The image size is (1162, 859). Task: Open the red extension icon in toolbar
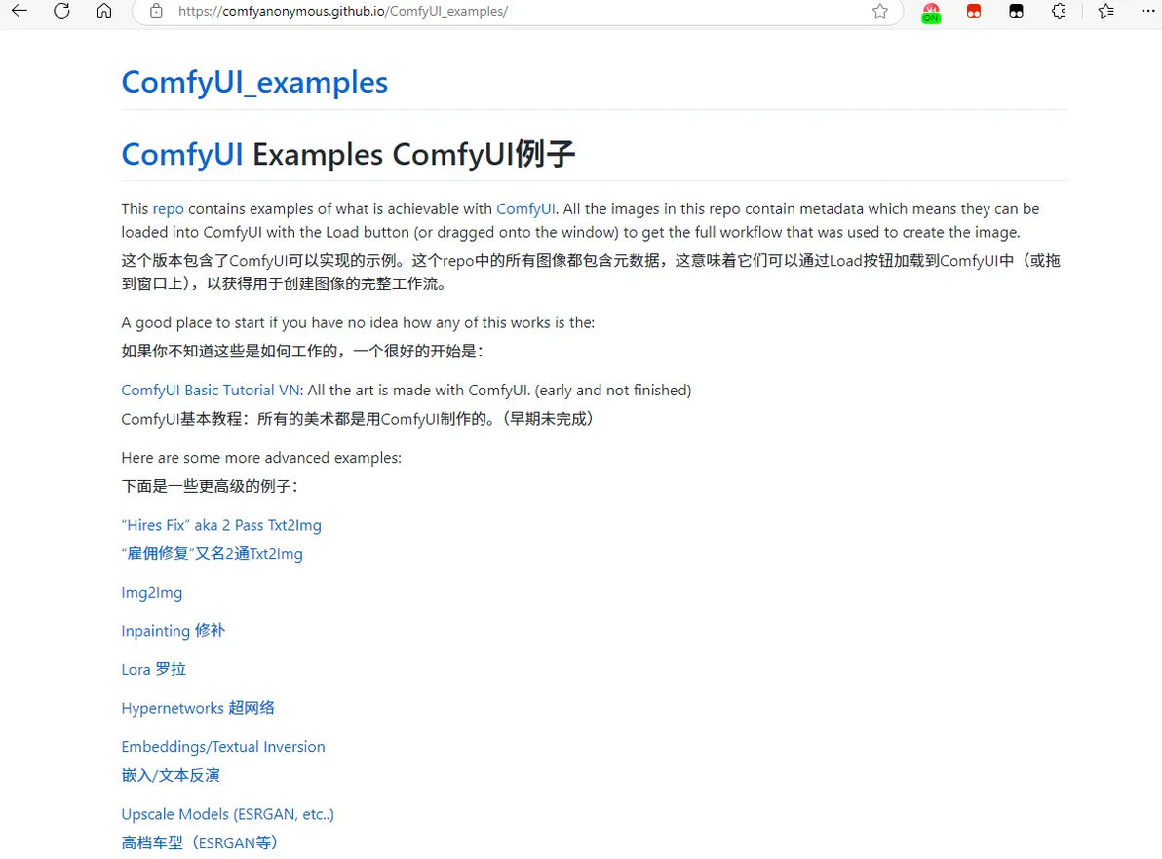coord(974,11)
